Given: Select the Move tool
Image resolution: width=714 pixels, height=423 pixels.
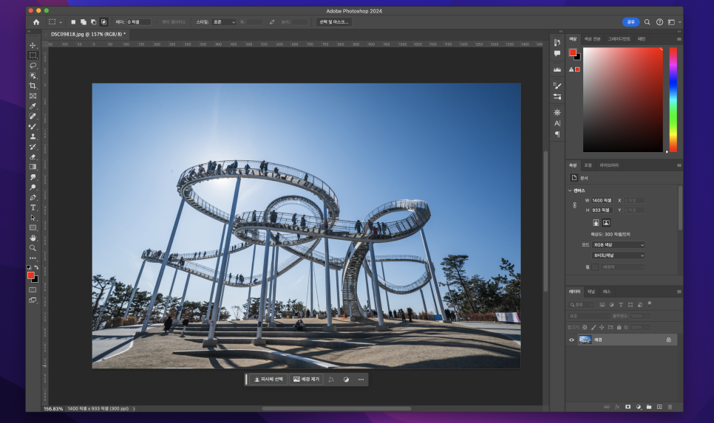Looking at the screenshot, I should (x=33, y=46).
